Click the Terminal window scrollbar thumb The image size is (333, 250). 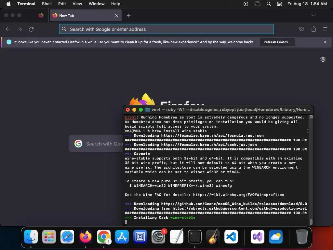(311, 222)
